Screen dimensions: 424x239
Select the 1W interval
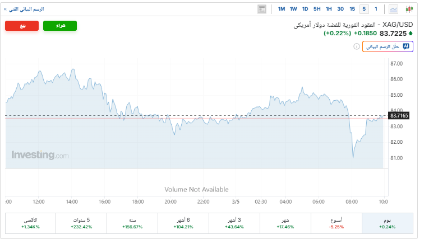click(x=293, y=9)
